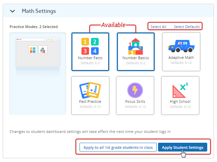Click the 'Defaults: K-2' text under Number Facts
The width and height of the screenshot is (217, 162).
[x=90, y=63]
